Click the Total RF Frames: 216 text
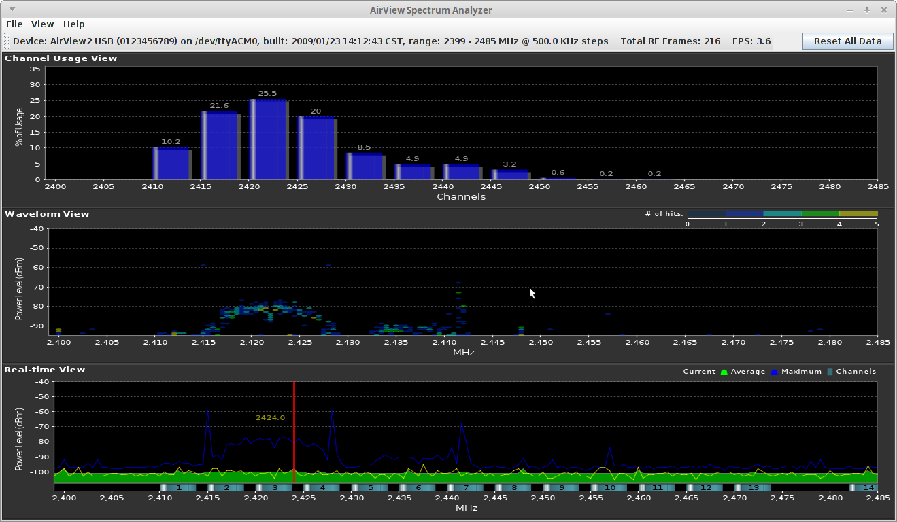897x522 pixels. click(x=671, y=41)
